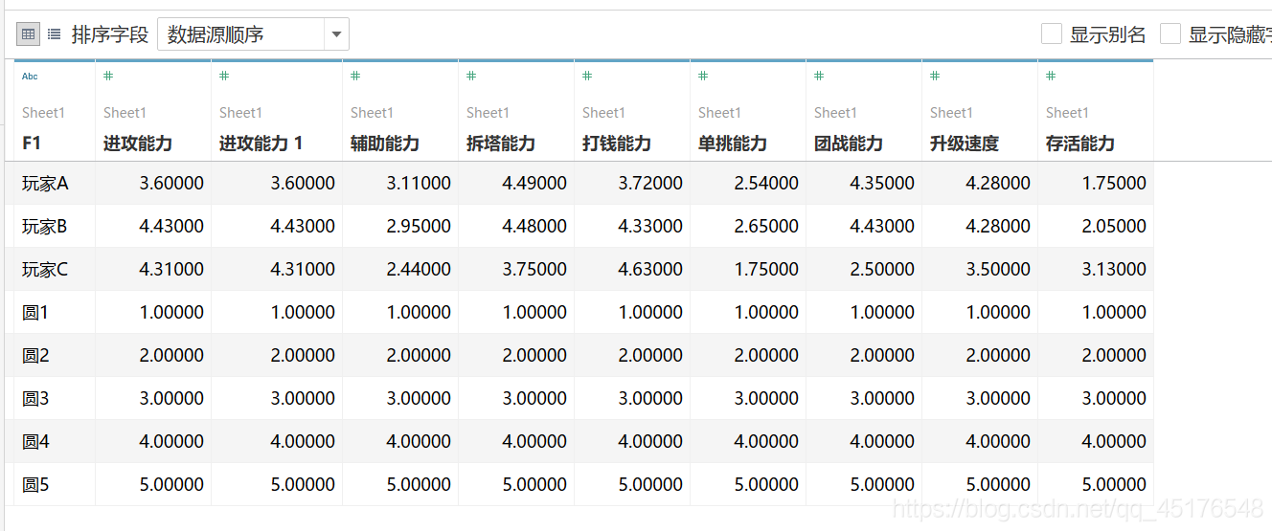Image resolution: width=1272 pixels, height=531 pixels.
Task: Click number type icon above 团战能力
Action: coord(819,76)
